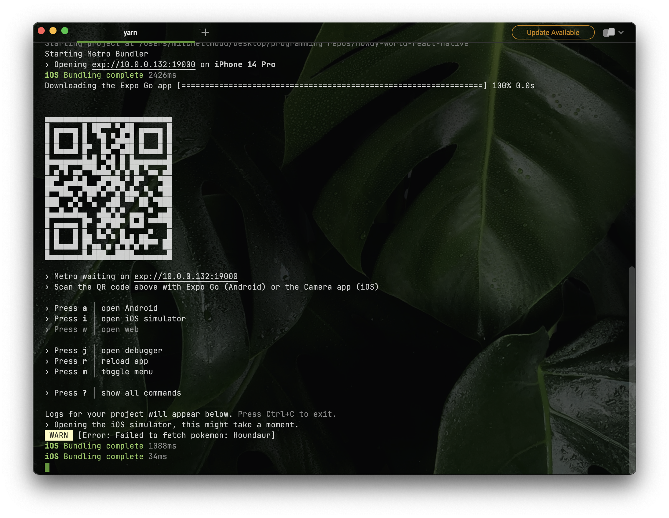Click 'Opening the iOS simulator' message line

pyautogui.click(x=172, y=425)
